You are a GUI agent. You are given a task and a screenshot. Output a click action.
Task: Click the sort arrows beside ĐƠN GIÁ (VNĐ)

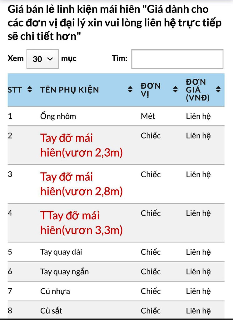pos(218,89)
